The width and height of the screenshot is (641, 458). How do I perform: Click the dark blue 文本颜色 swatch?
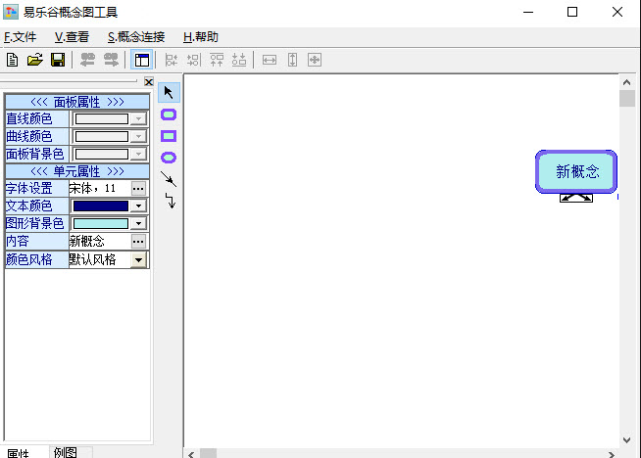(x=101, y=206)
